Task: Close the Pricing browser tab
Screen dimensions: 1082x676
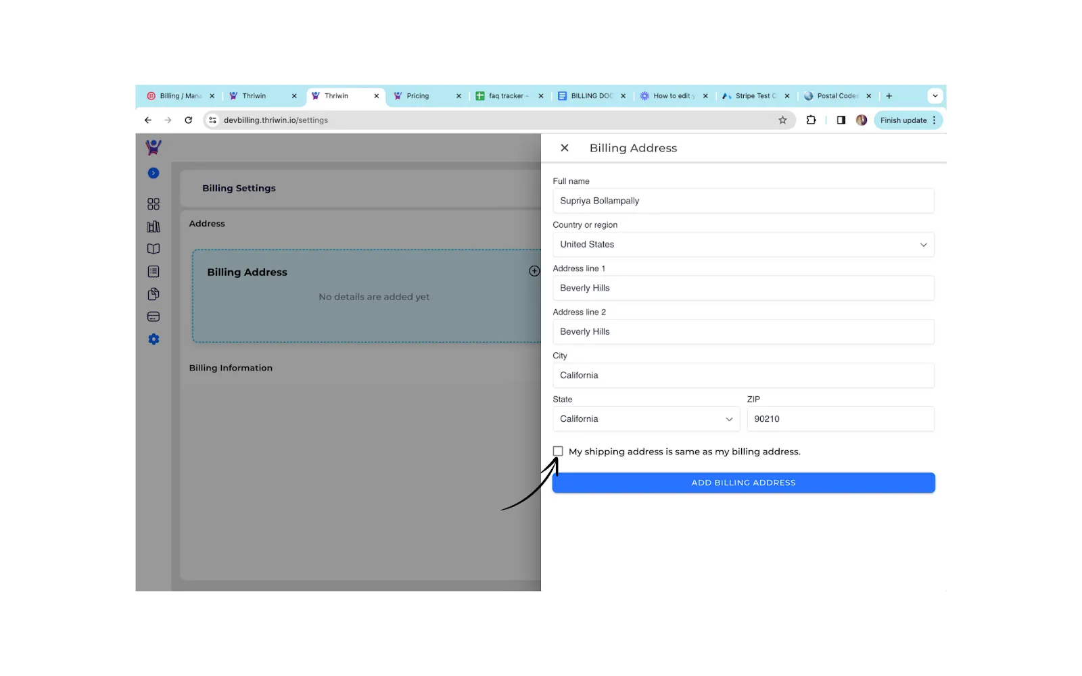Action: pos(458,96)
